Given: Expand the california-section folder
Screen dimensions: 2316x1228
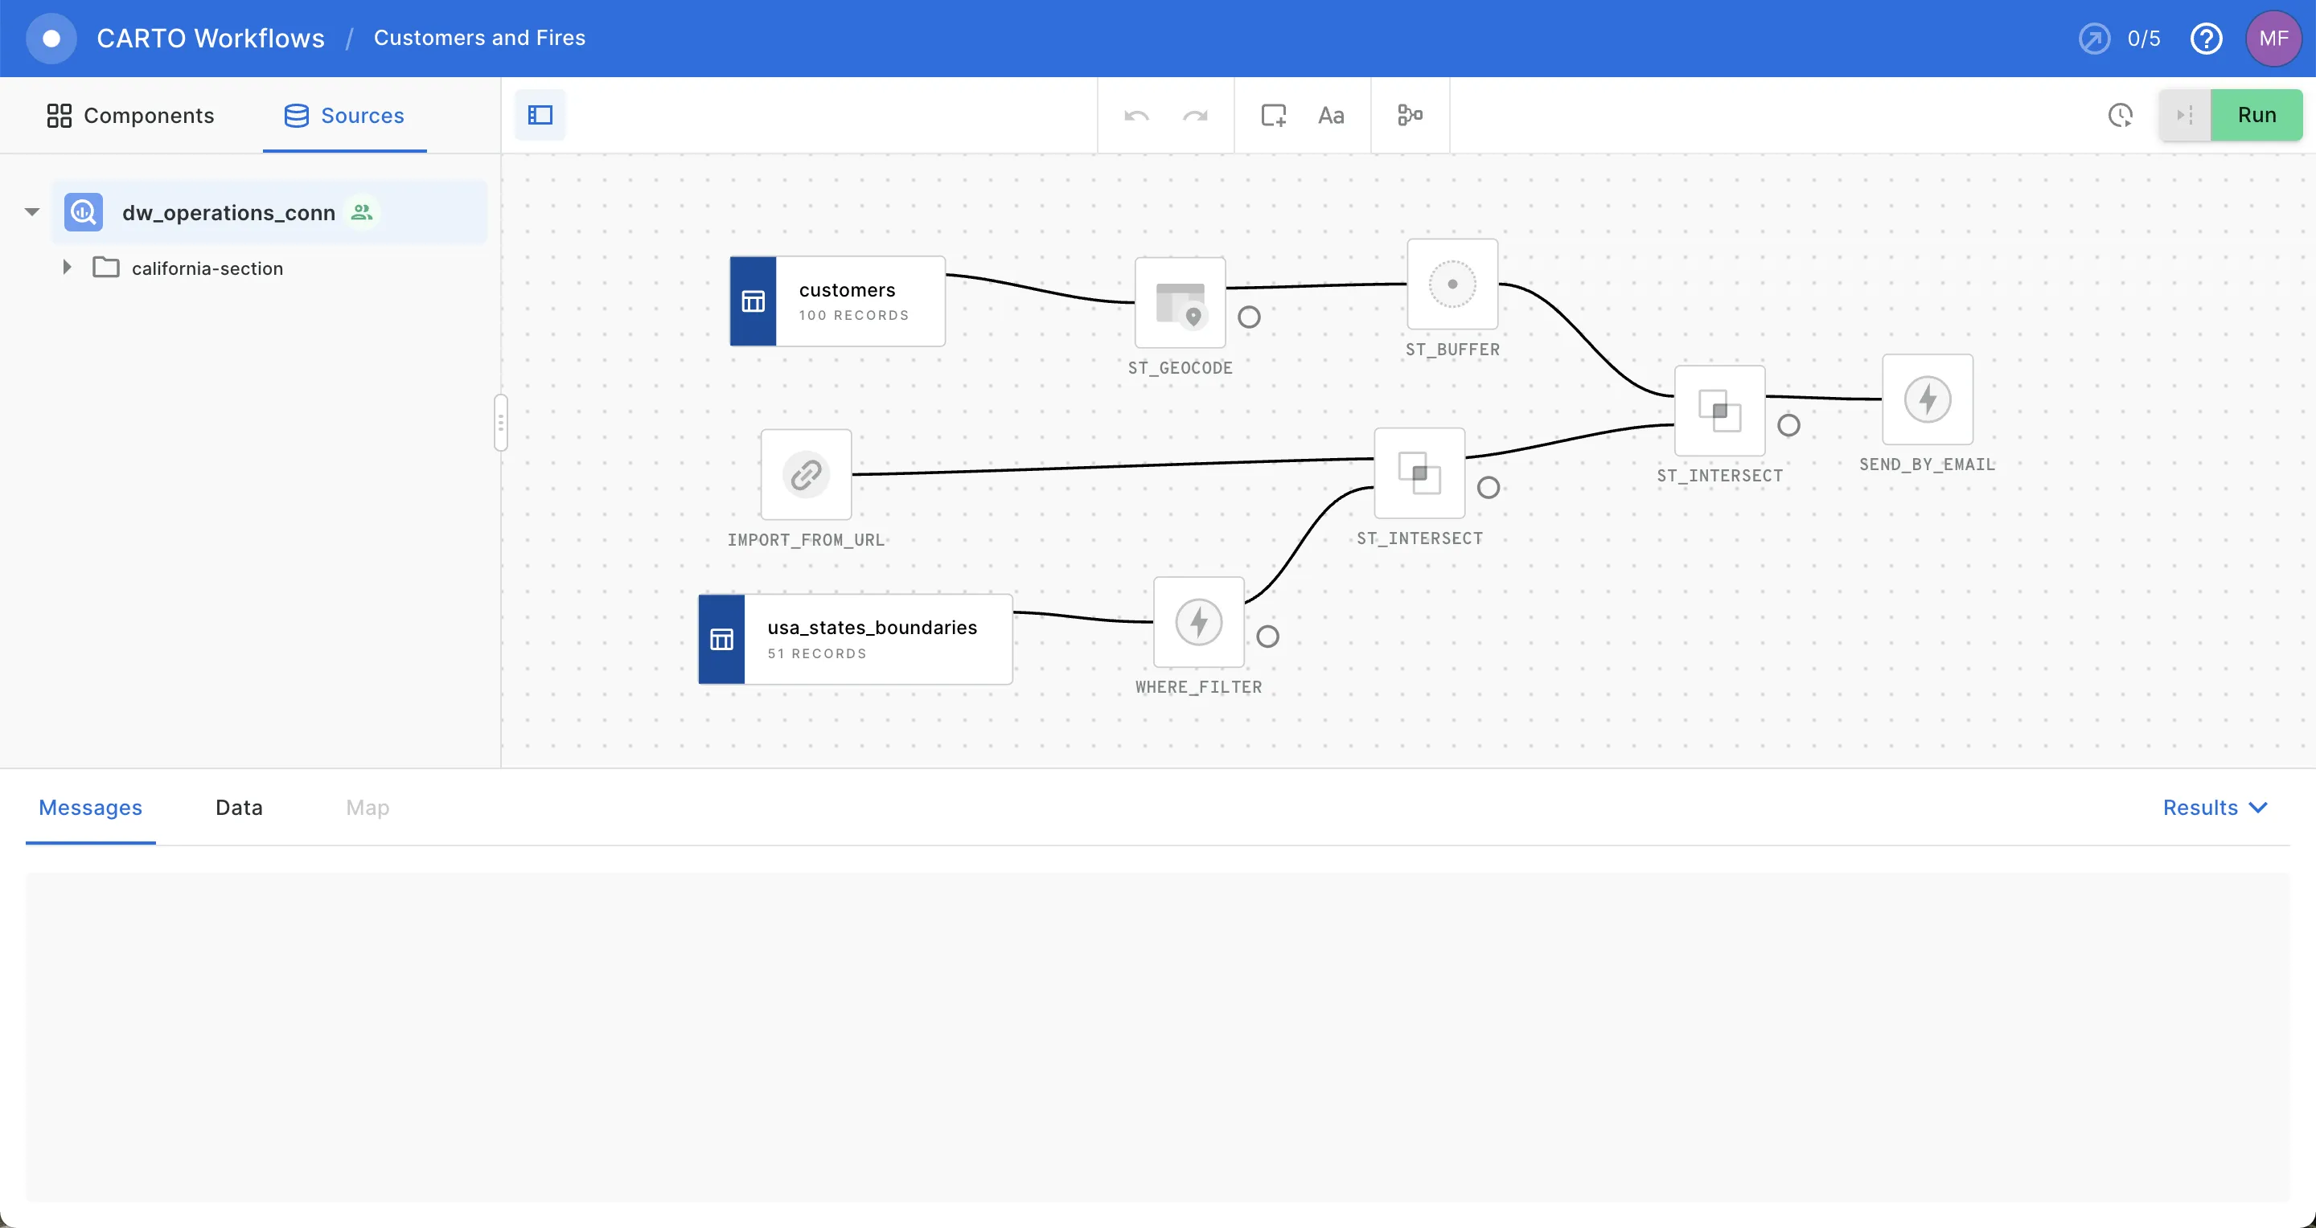Looking at the screenshot, I should coord(67,268).
